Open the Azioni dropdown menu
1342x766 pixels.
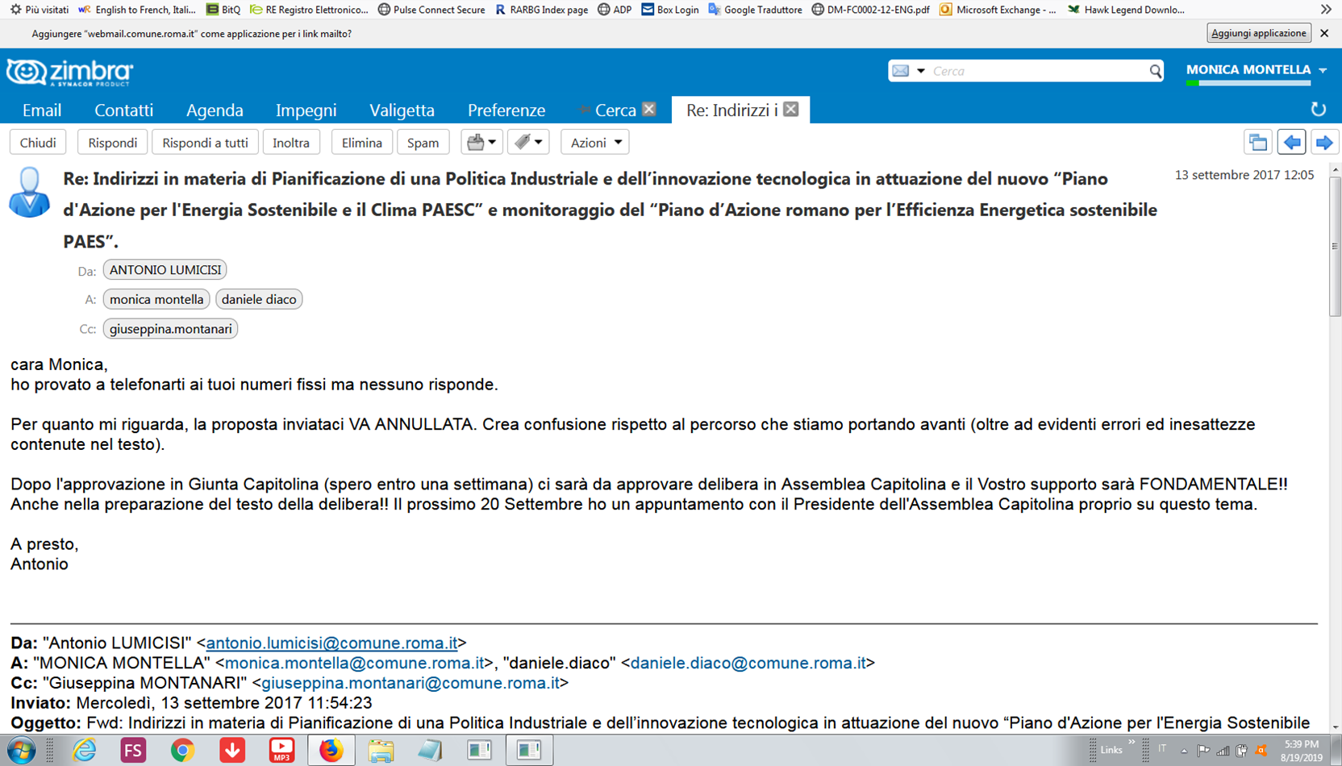[x=595, y=143]
